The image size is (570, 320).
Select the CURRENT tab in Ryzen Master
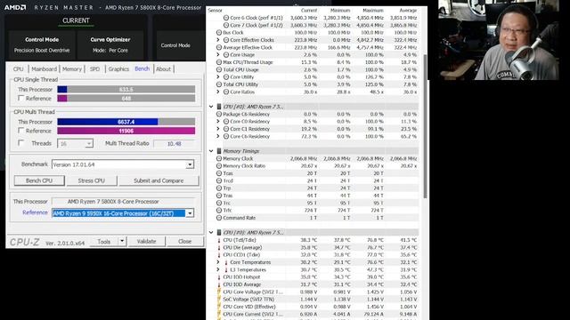[76, 20]
